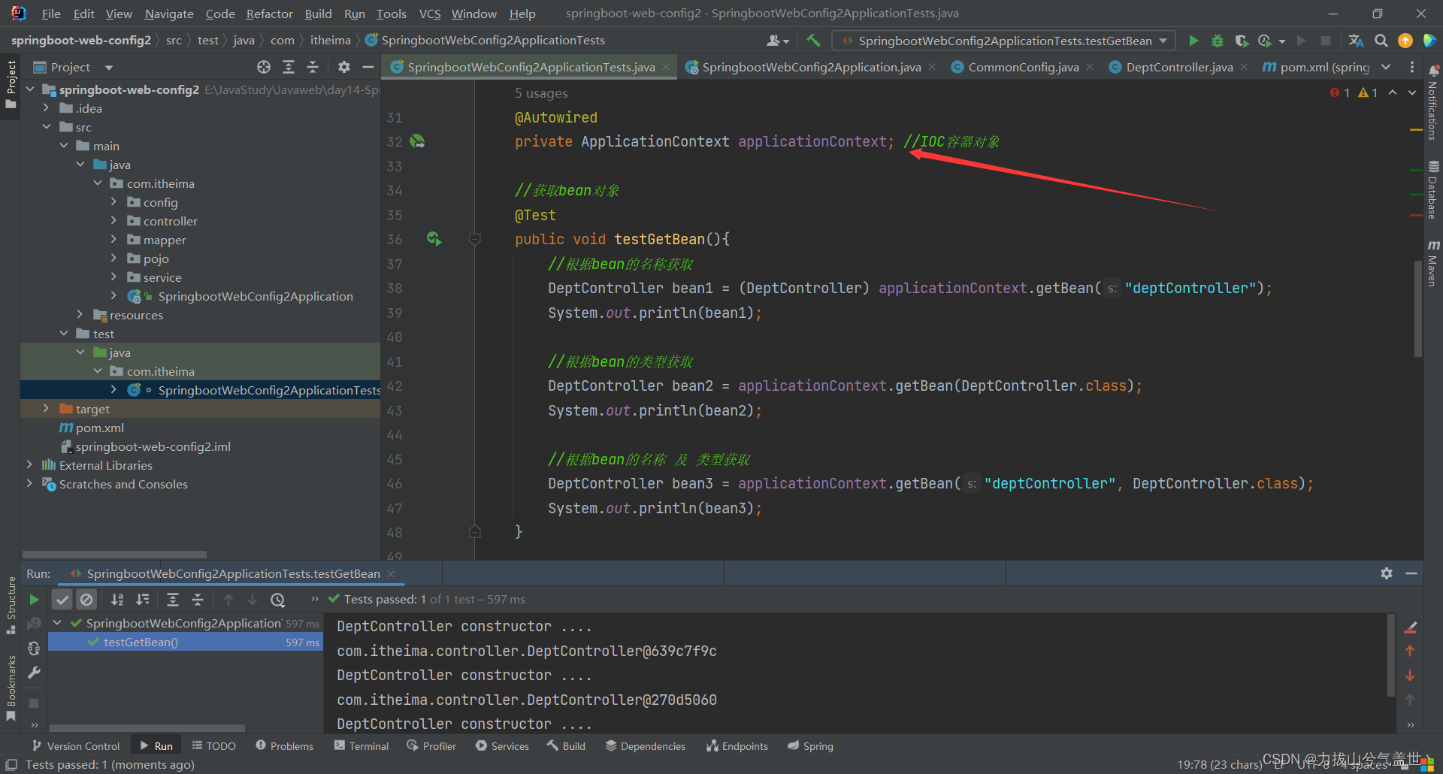Image resolution: width=1443 pixels, height=774 pixels.
Task: Toggle alphabetical sorting of test results
Action: (x=117, y=599)
